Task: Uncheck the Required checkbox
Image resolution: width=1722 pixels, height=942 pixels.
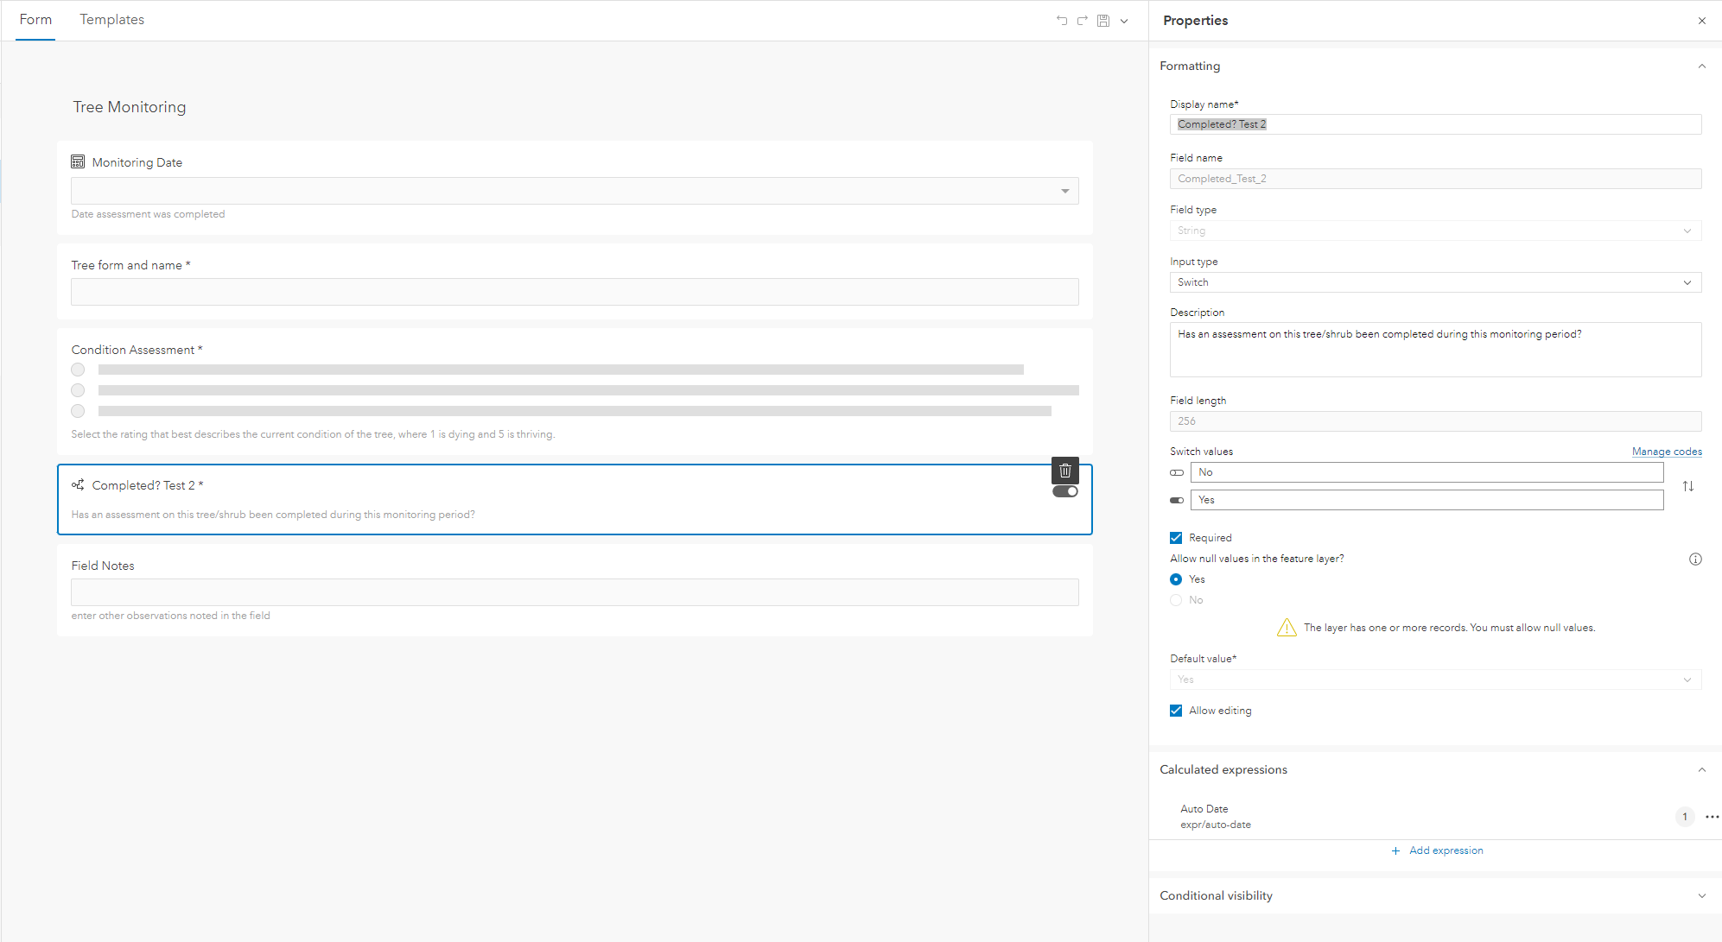Action: coord(1176,538)
